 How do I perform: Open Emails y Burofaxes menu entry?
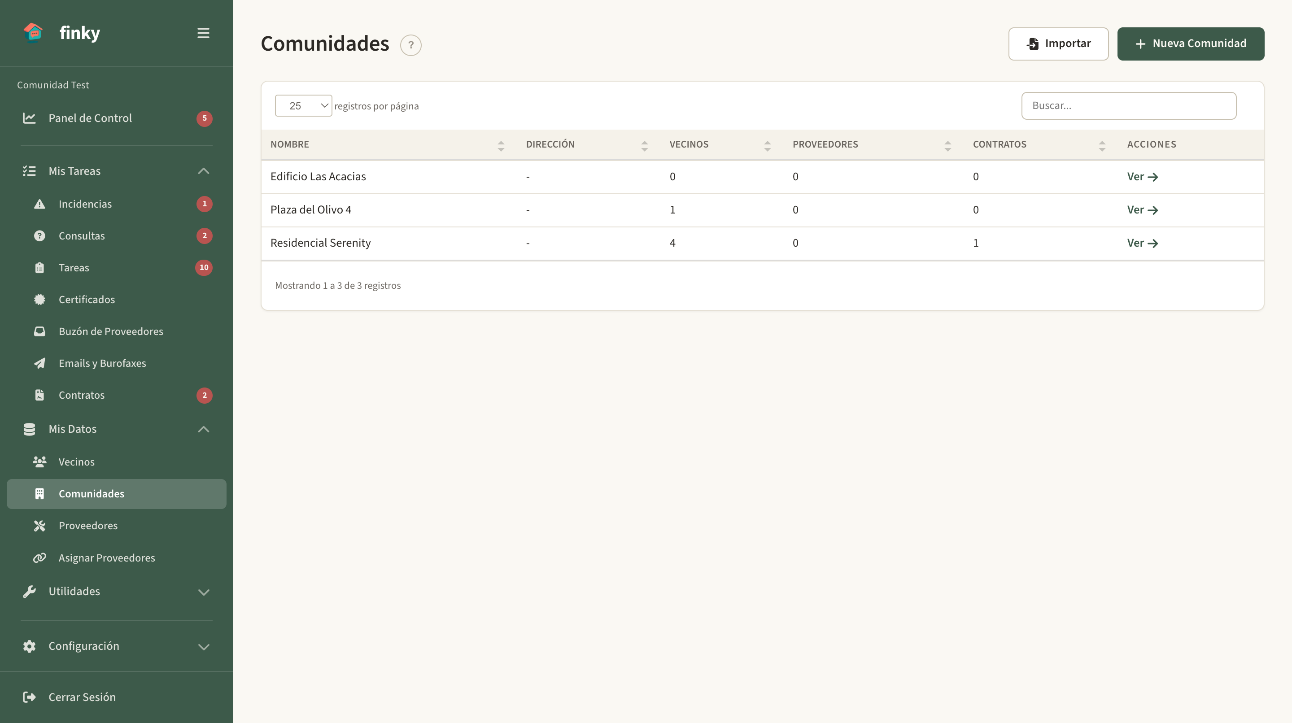tap(116, 363)
